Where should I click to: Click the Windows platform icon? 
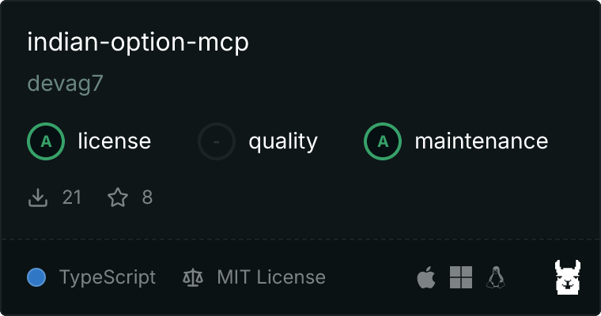(461, 277)
